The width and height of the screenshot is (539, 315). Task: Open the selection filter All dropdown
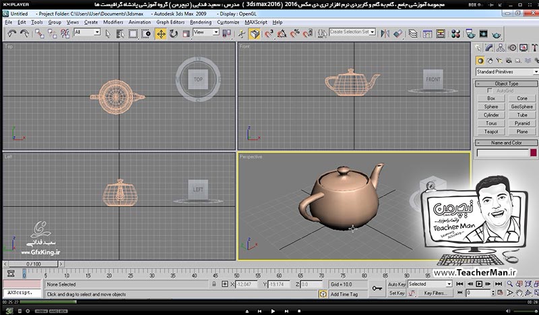point(97,32)
